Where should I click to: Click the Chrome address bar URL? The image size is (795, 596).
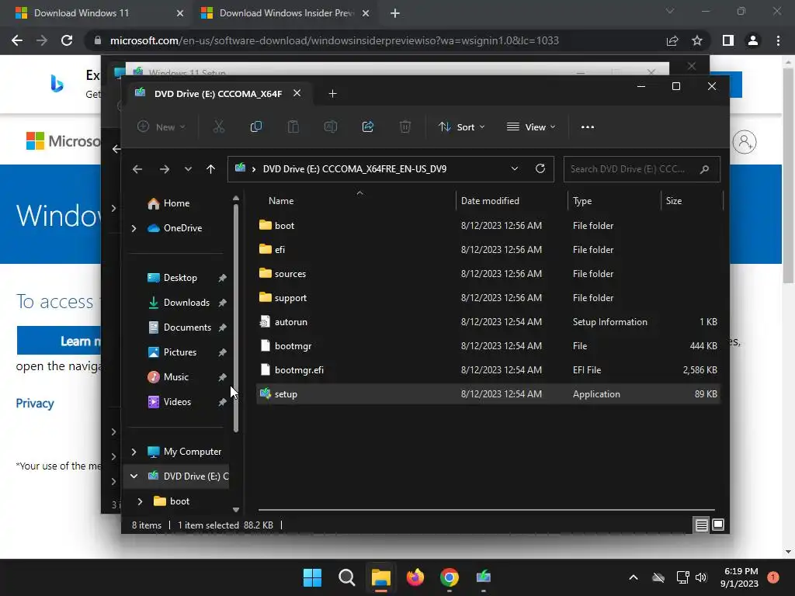tap(334, 40)
